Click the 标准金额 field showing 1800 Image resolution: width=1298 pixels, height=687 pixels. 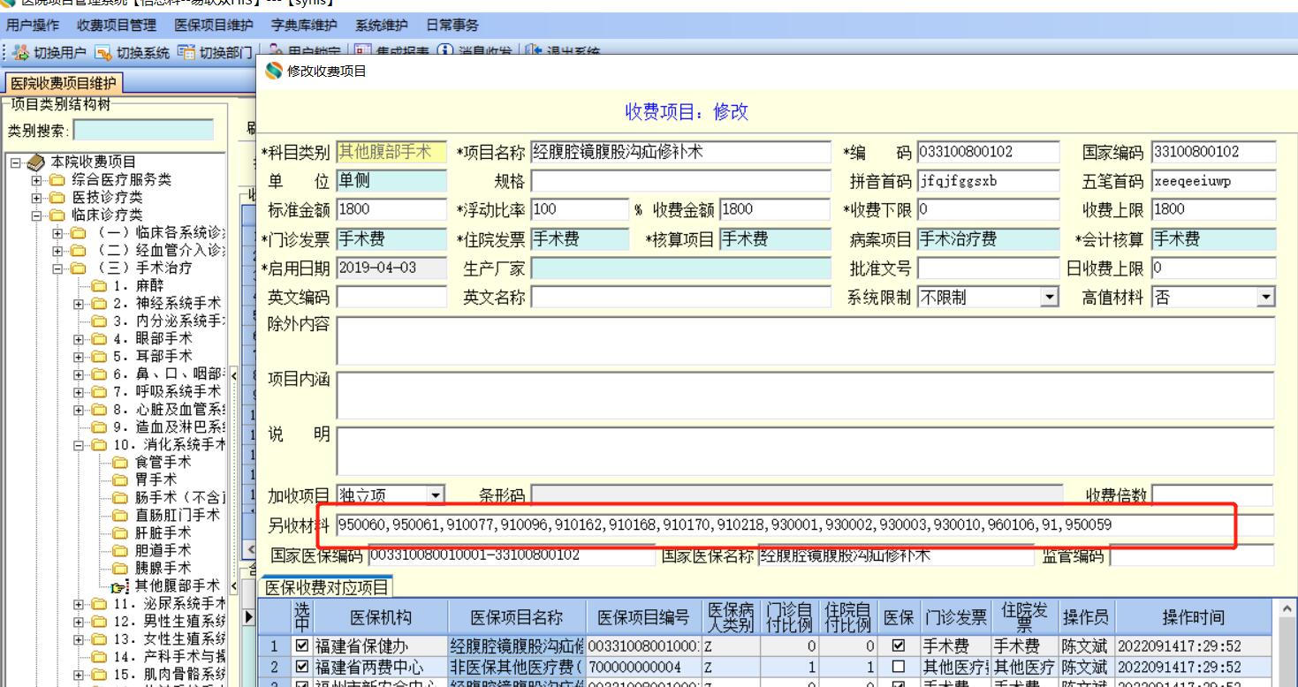pyautogui.click(x=390, y=209)
